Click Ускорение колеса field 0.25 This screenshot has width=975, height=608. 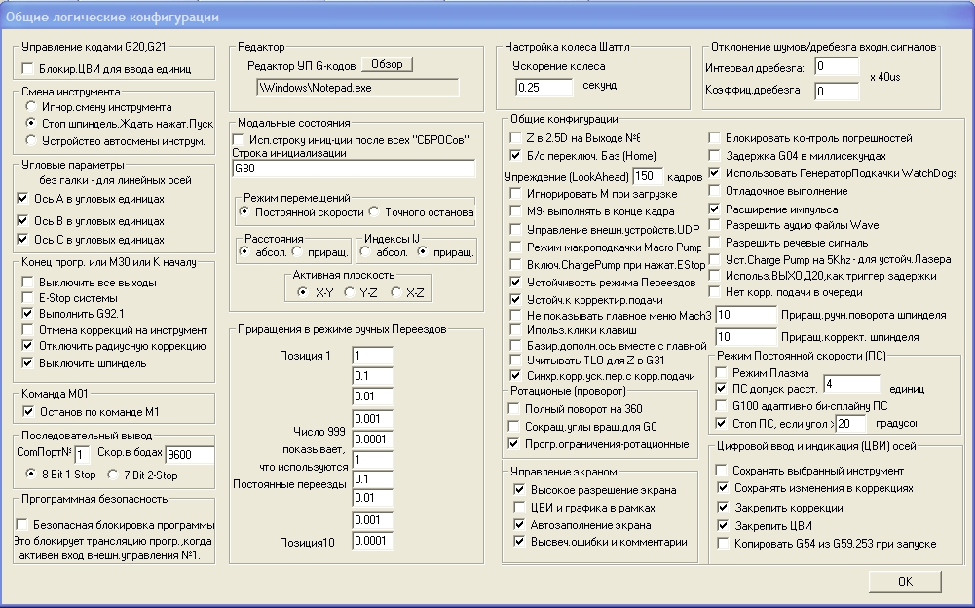tap(544, 88)
